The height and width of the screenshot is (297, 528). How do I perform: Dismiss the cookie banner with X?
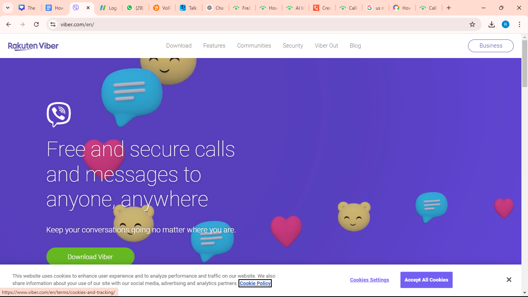(x=509, y=280)
